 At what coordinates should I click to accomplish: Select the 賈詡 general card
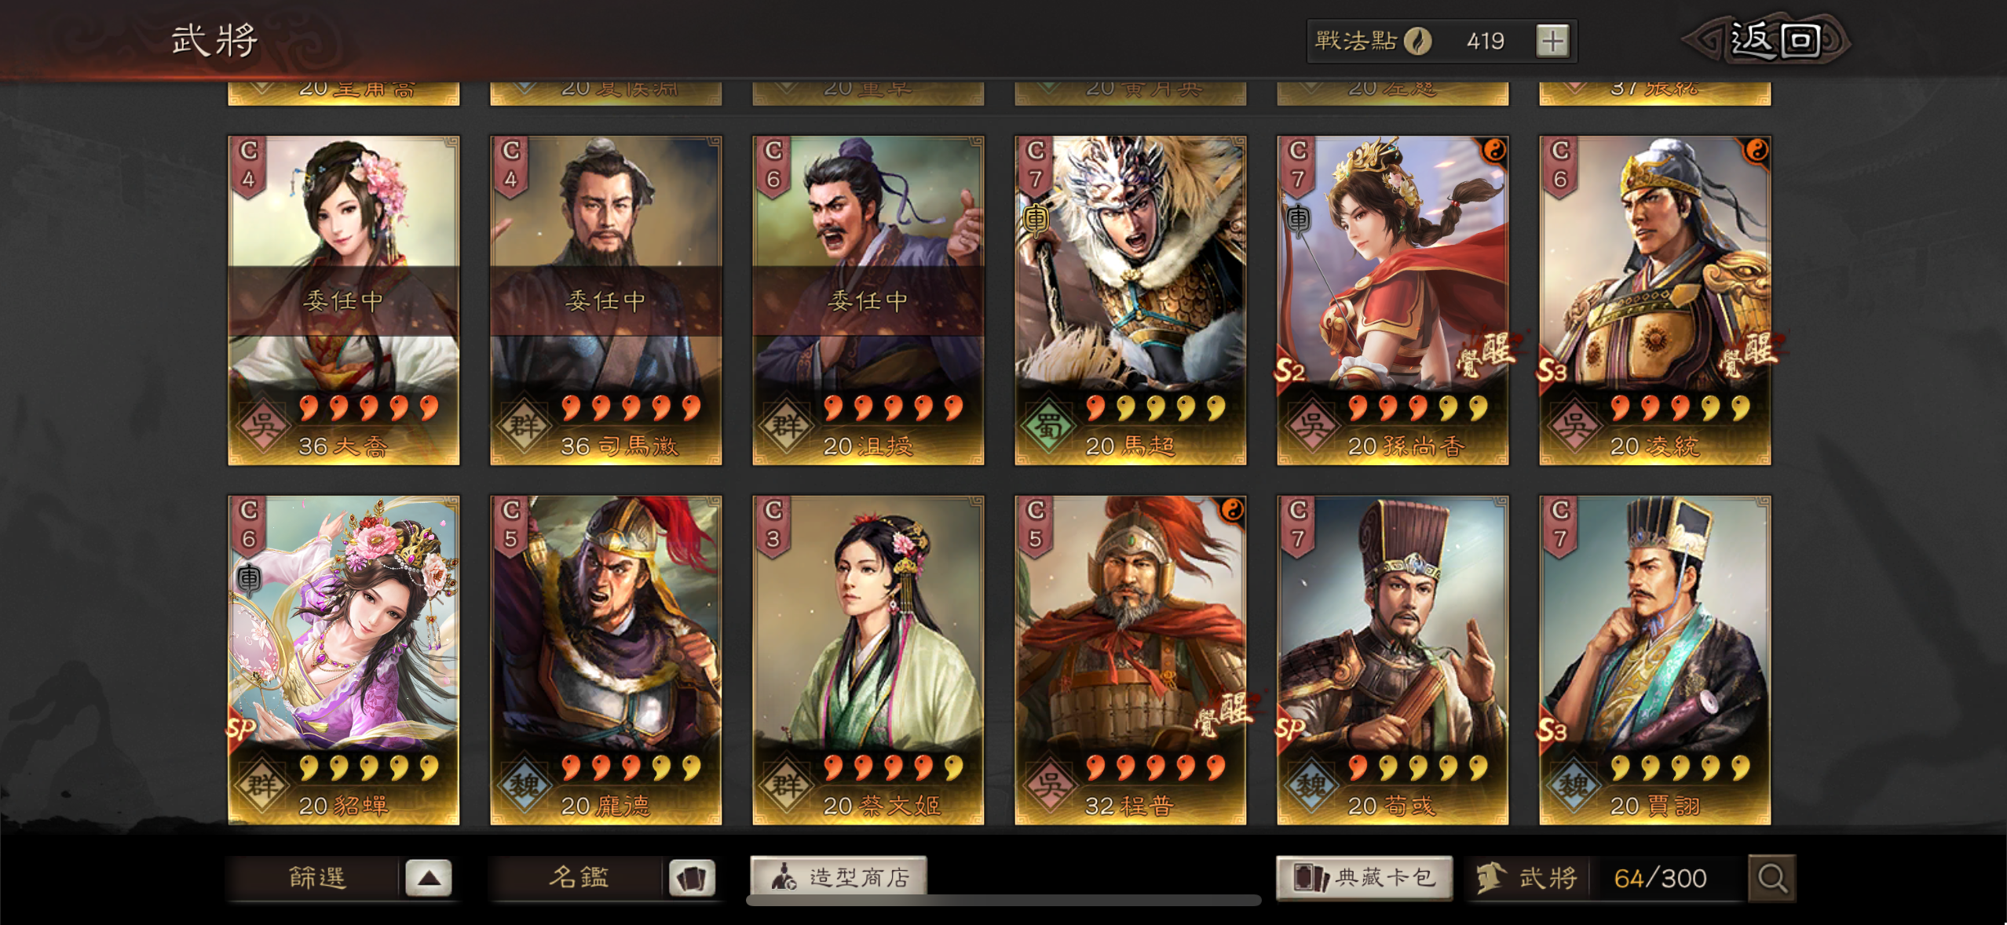(x=1655, y=660)
